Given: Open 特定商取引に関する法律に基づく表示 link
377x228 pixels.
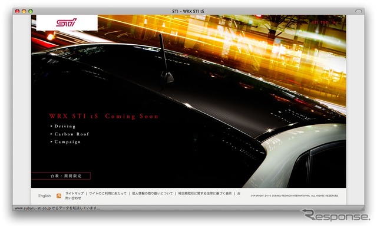Looking at the screenshot, I should pos(205,193).
